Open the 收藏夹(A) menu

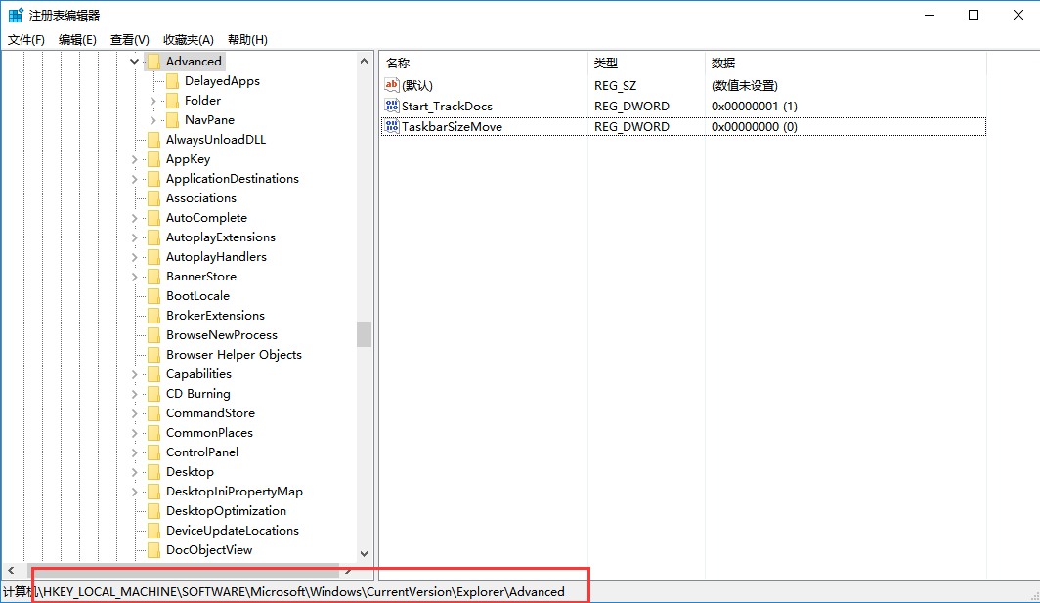(x=188, y=40)
